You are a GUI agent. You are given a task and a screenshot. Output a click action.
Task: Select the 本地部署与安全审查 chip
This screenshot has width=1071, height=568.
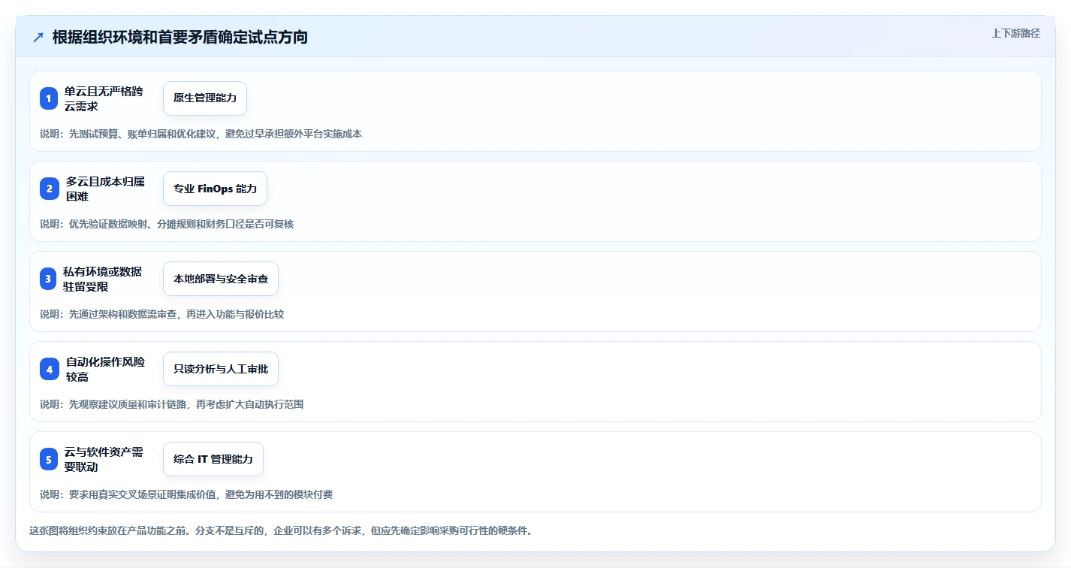(221, 279)
